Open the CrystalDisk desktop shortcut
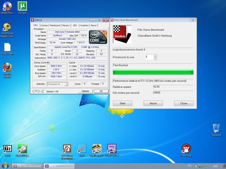The height and width of the screenshot is (169, 226). (x=22, y=149)
